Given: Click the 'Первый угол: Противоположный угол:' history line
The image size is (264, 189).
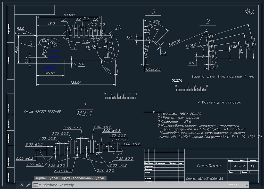Looking at the screenshot, I should tap(70, 178).
